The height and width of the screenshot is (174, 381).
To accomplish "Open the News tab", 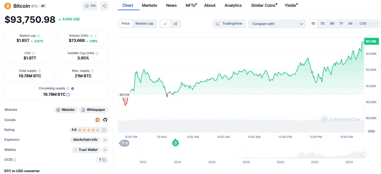I will [171, 5].
